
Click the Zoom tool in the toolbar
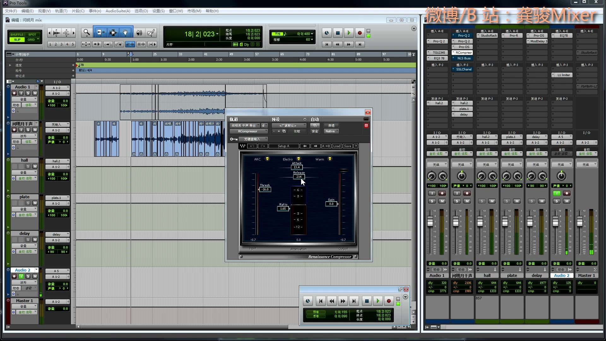click(x=86, y=33)
